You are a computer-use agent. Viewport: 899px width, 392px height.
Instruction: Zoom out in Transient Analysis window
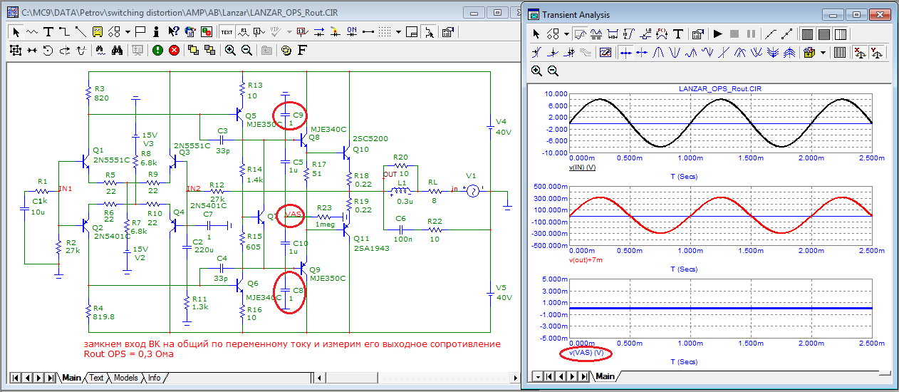coord(553,71)
